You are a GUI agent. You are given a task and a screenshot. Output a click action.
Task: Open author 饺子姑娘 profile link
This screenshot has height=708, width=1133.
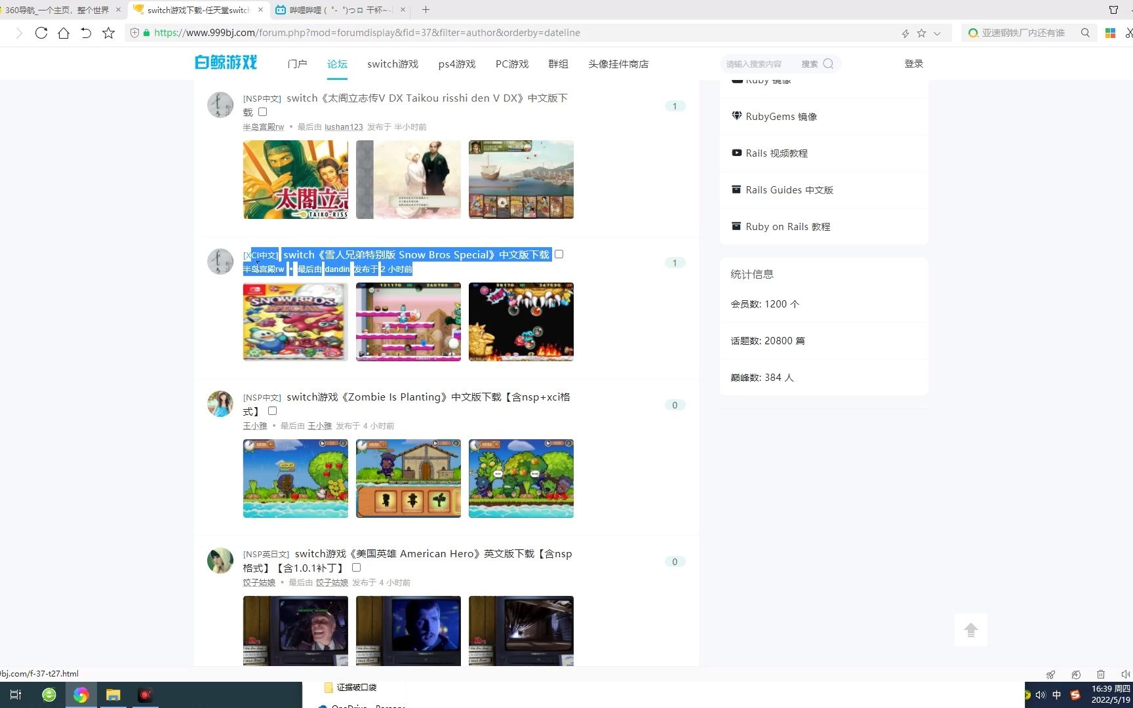[x=259, y=583]
